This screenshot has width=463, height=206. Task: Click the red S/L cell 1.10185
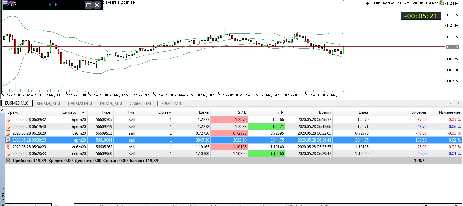(229, 147)
